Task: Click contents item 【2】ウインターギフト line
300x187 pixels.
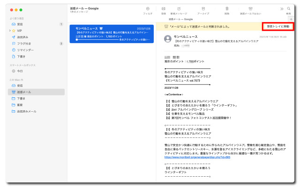Action: [202, 106]
